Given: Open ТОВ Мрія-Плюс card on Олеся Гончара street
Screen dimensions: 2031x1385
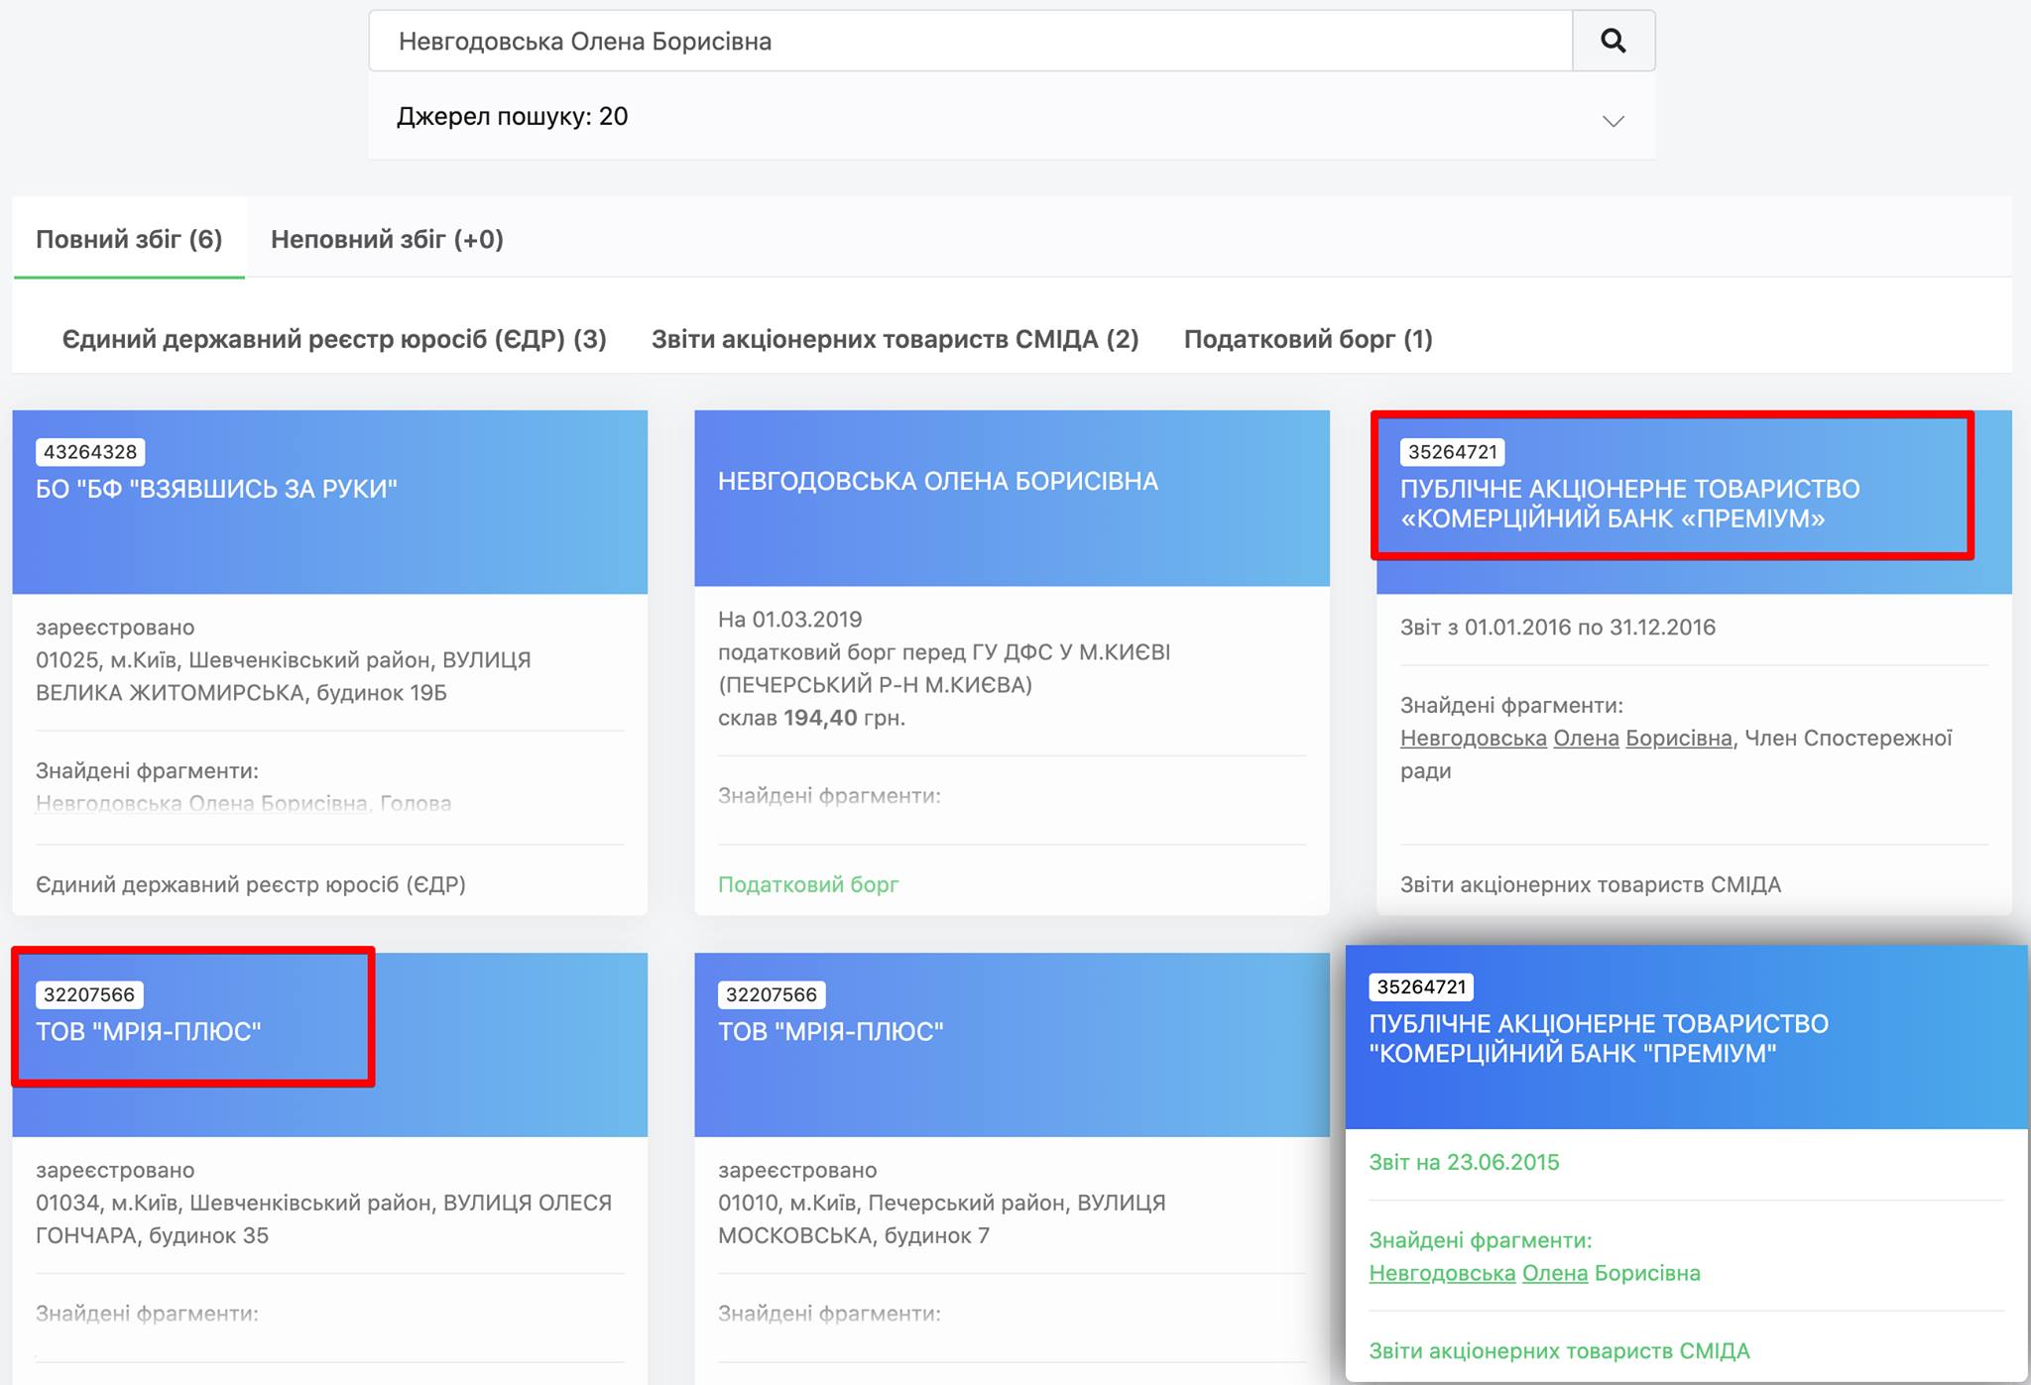Looking at the screenshot, I should (x=149, y=1031).
